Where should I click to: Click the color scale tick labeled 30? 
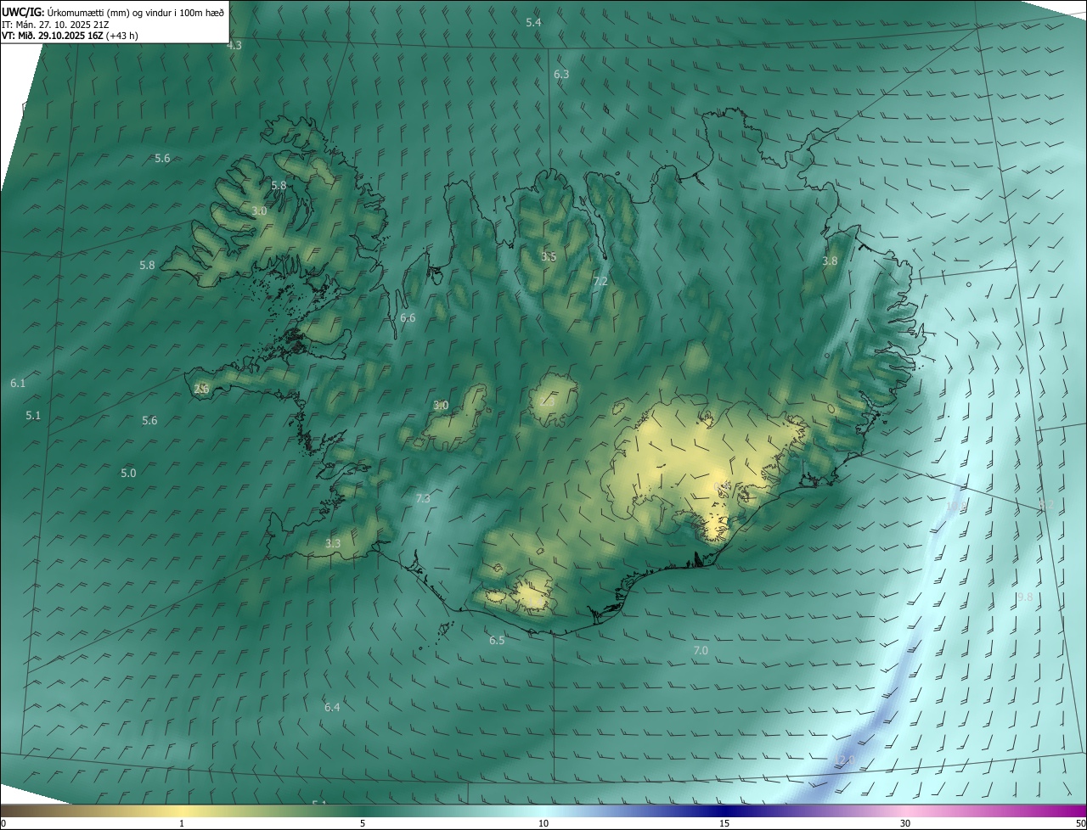tap(905, 823)
